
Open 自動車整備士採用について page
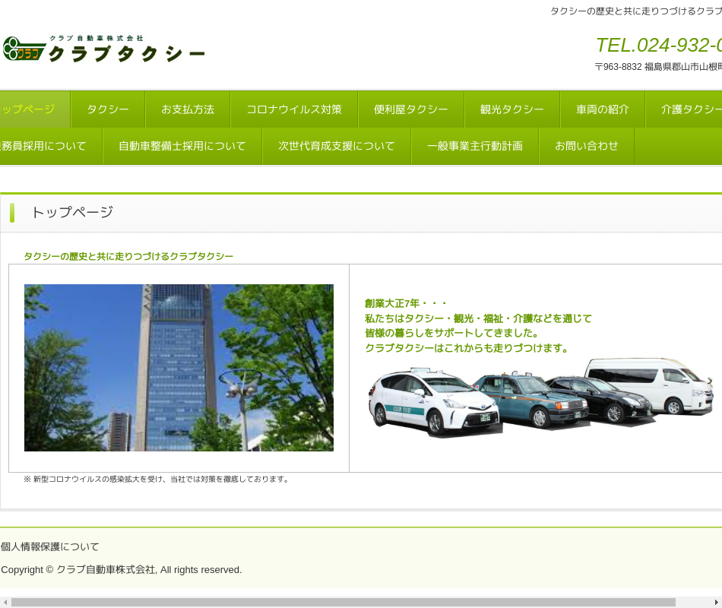(x=182, y=146)
